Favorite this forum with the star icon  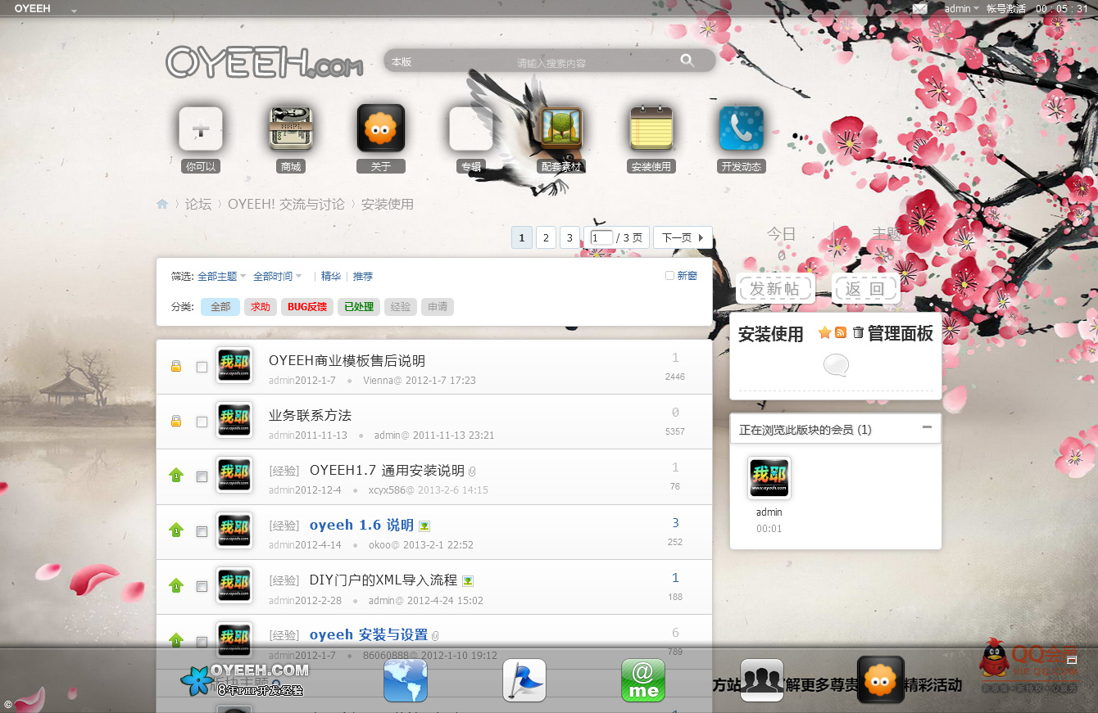[x=824, y=332]
